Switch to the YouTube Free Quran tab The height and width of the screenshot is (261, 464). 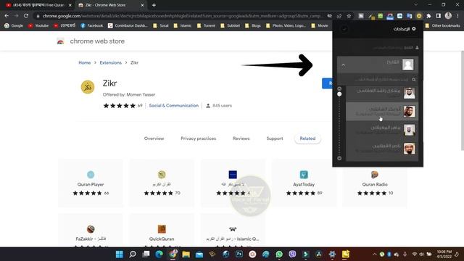coord(38,5)
